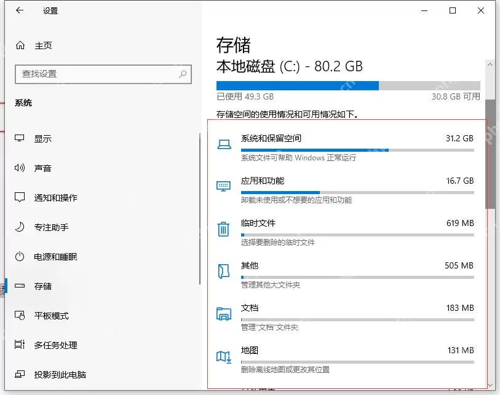The height and width of the screenshot is (395, 500).
Task: Open 通知和操作 settings
Action: point(54,197)
